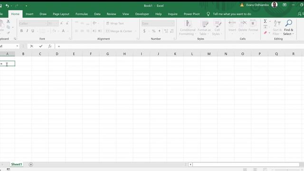Viewport: 304px width, 171px height.
Task: Open Alignment settings dialog launcher
Action: (x=138, y=39)
